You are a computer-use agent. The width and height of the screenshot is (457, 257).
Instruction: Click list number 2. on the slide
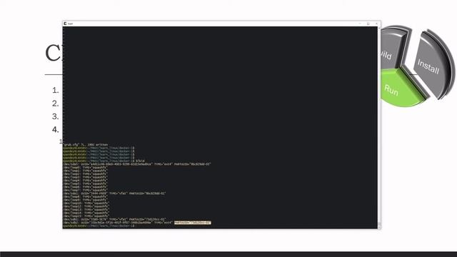pos(56,103)
